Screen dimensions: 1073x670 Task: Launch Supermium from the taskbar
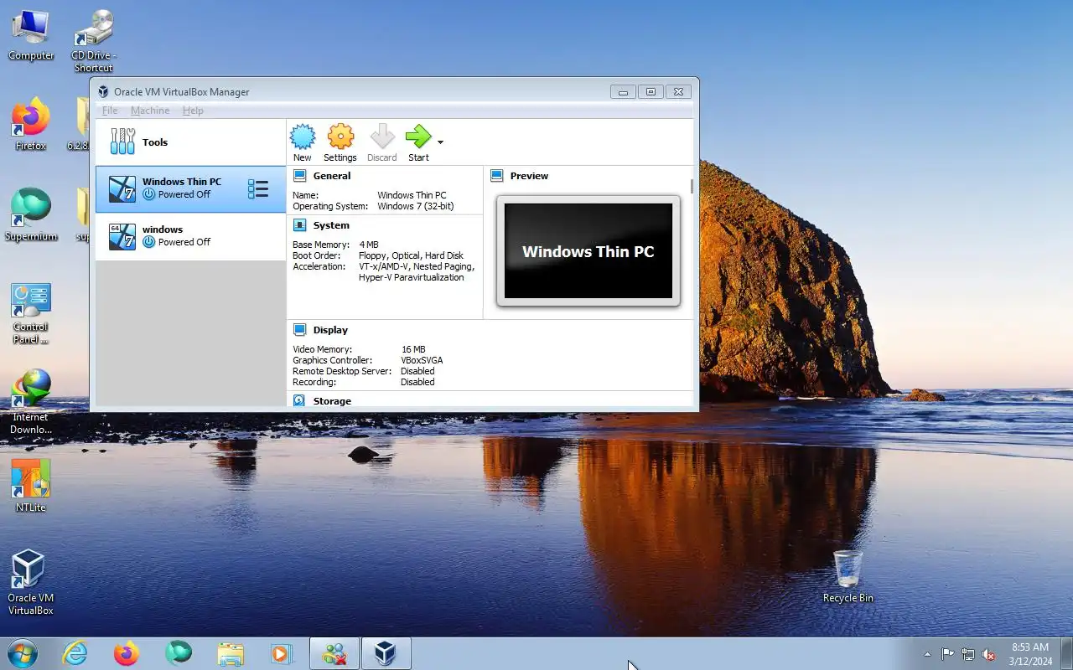tap(179, 652)
